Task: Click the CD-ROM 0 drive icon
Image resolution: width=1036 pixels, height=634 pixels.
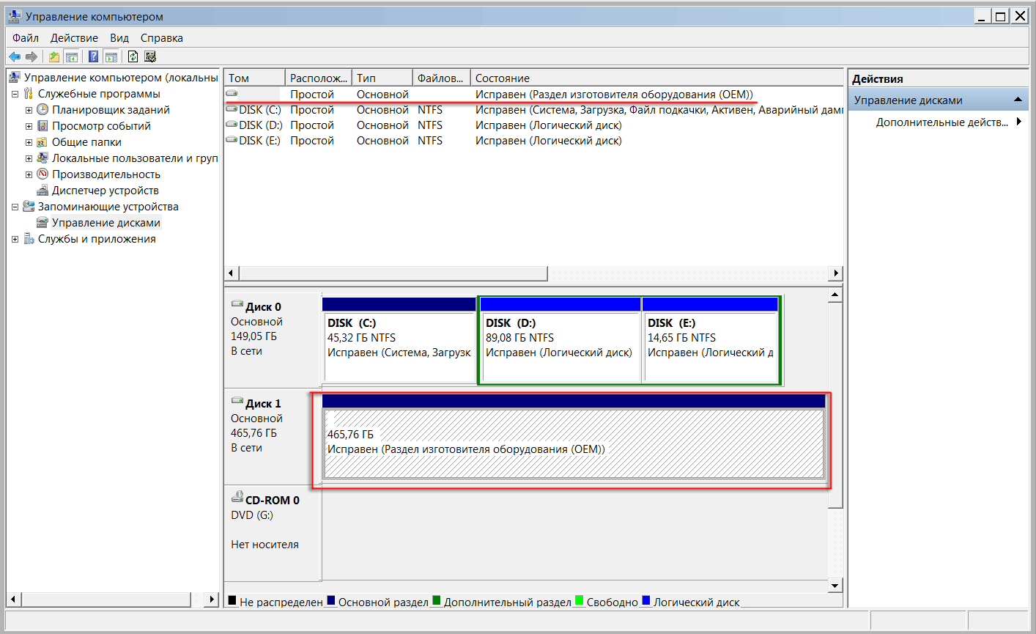Action: [237, 497]
